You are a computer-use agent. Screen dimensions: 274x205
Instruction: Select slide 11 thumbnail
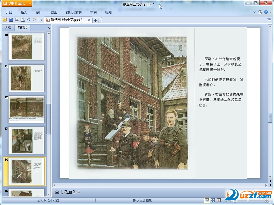coord(26,78)
